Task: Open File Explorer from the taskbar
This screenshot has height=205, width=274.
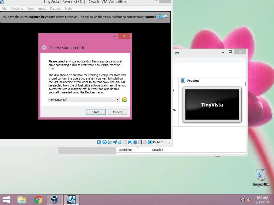Action: point(22,200)
